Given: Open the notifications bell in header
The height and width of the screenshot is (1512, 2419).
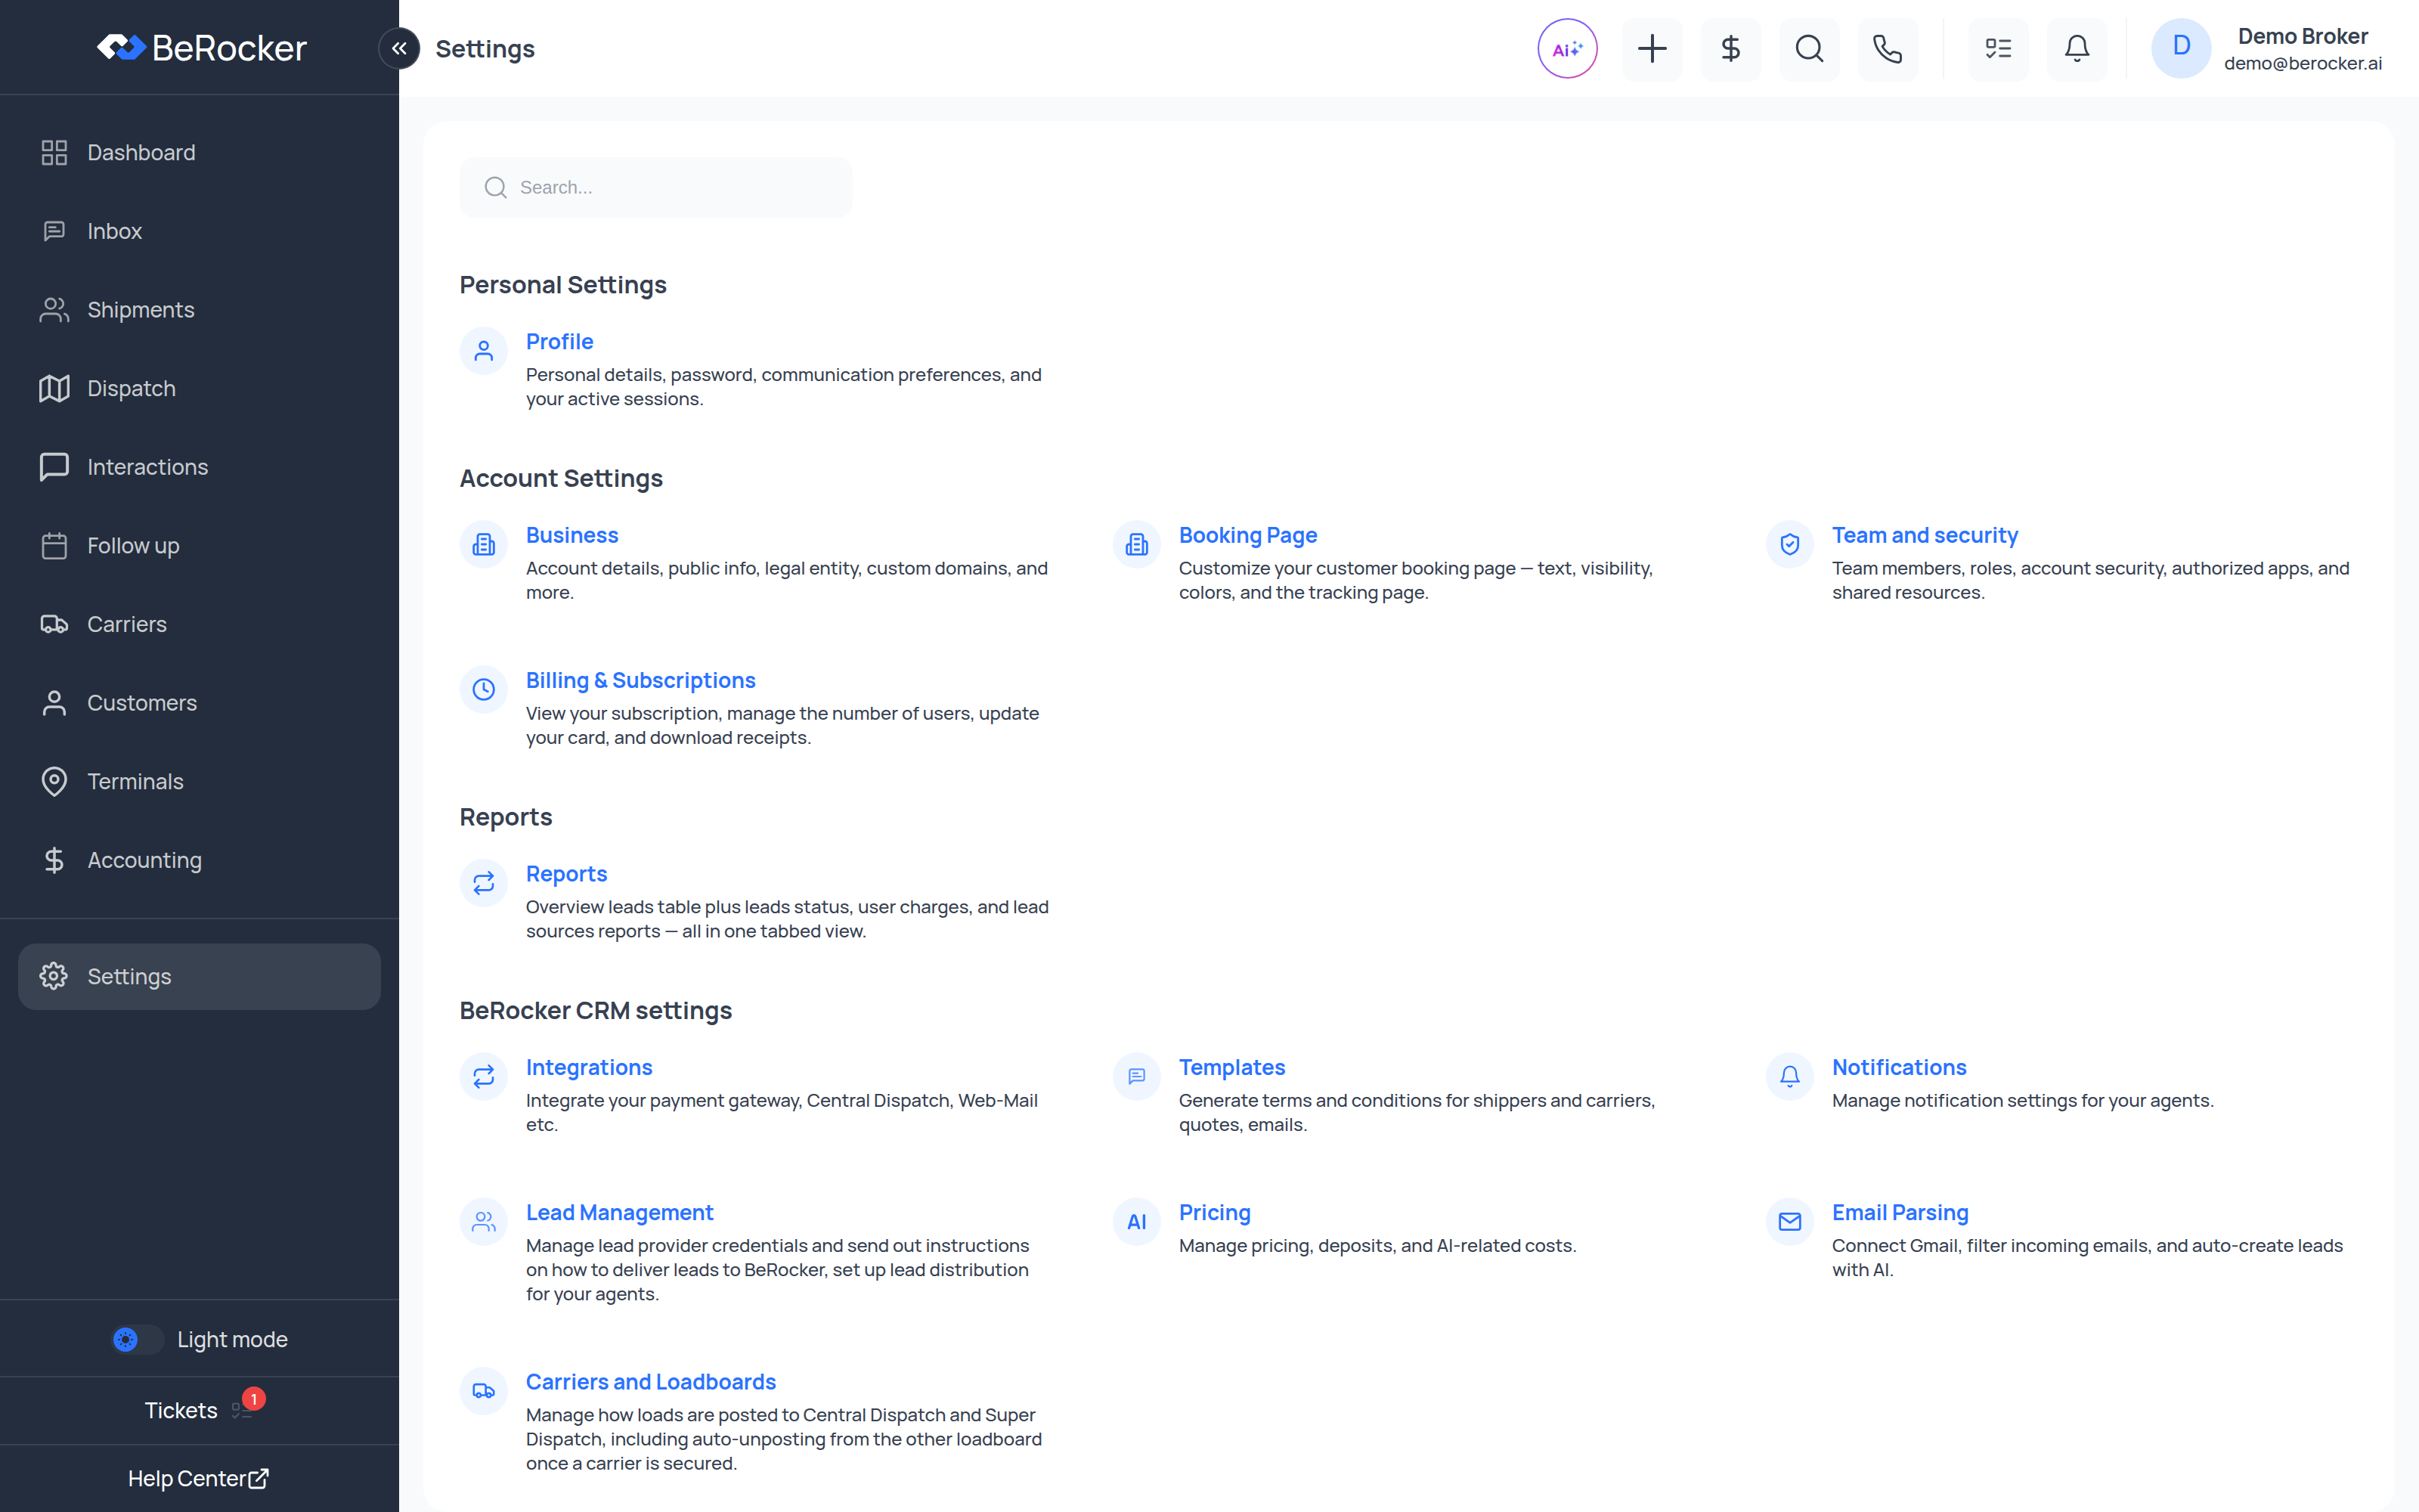Looking at the screenshot, I should [2077, 48].
